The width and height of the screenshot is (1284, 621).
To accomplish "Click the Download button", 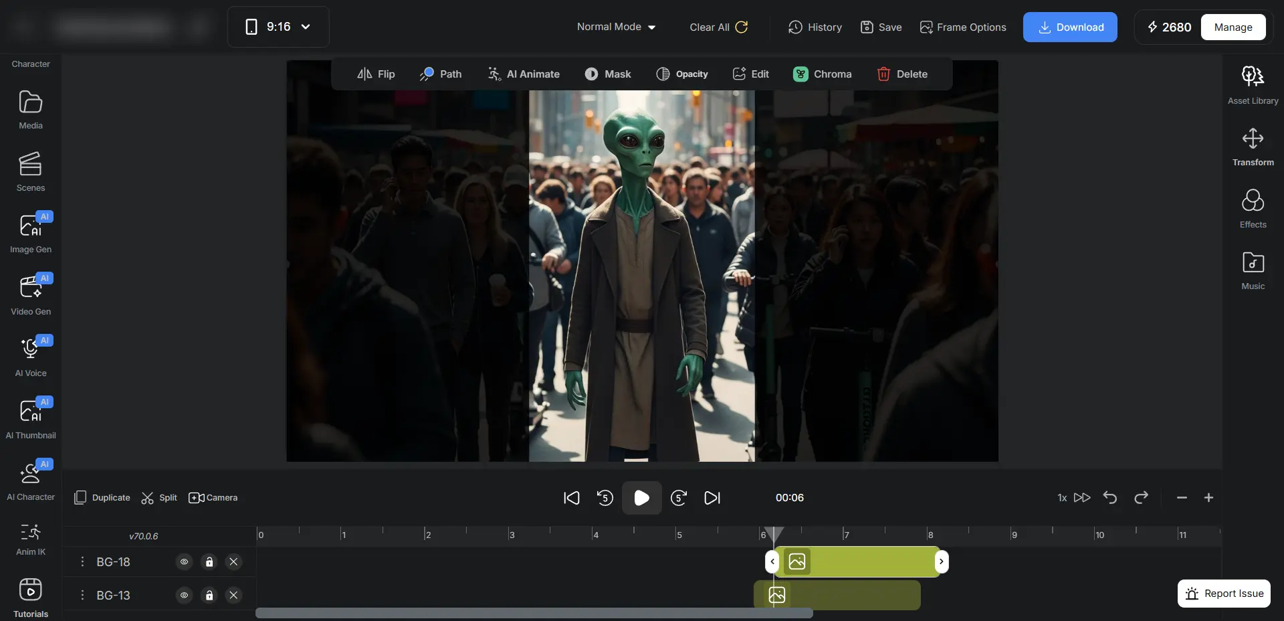I will (x=1069, y=27).
